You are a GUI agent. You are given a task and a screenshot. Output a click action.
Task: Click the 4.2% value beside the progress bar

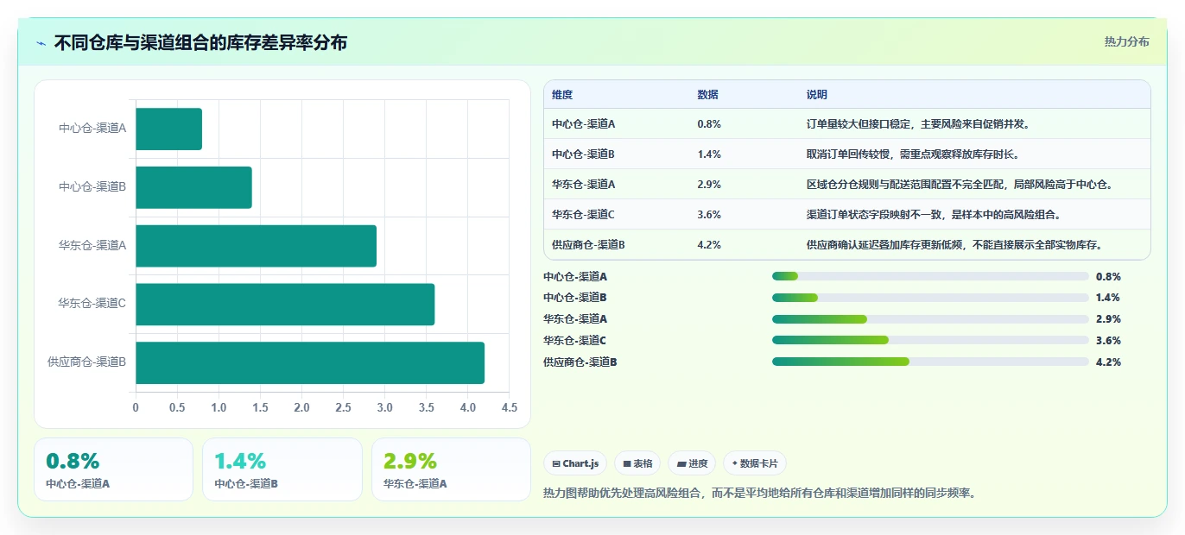(1108, 362)
